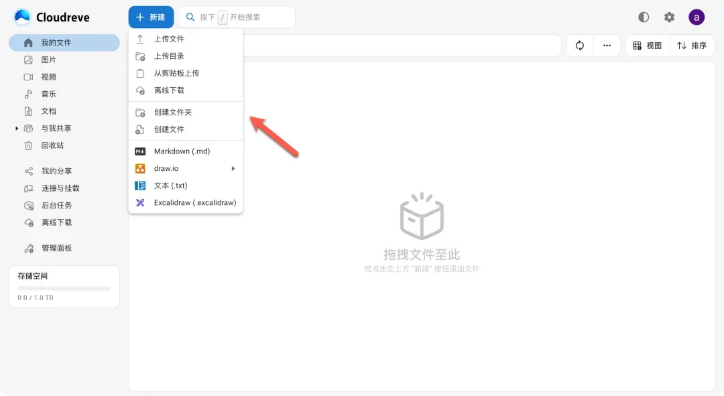Click the orange draw.io icon
Image resolution: width=724 pixels, height=396 pixels.
pyautogui.click(x=140, y=168)
